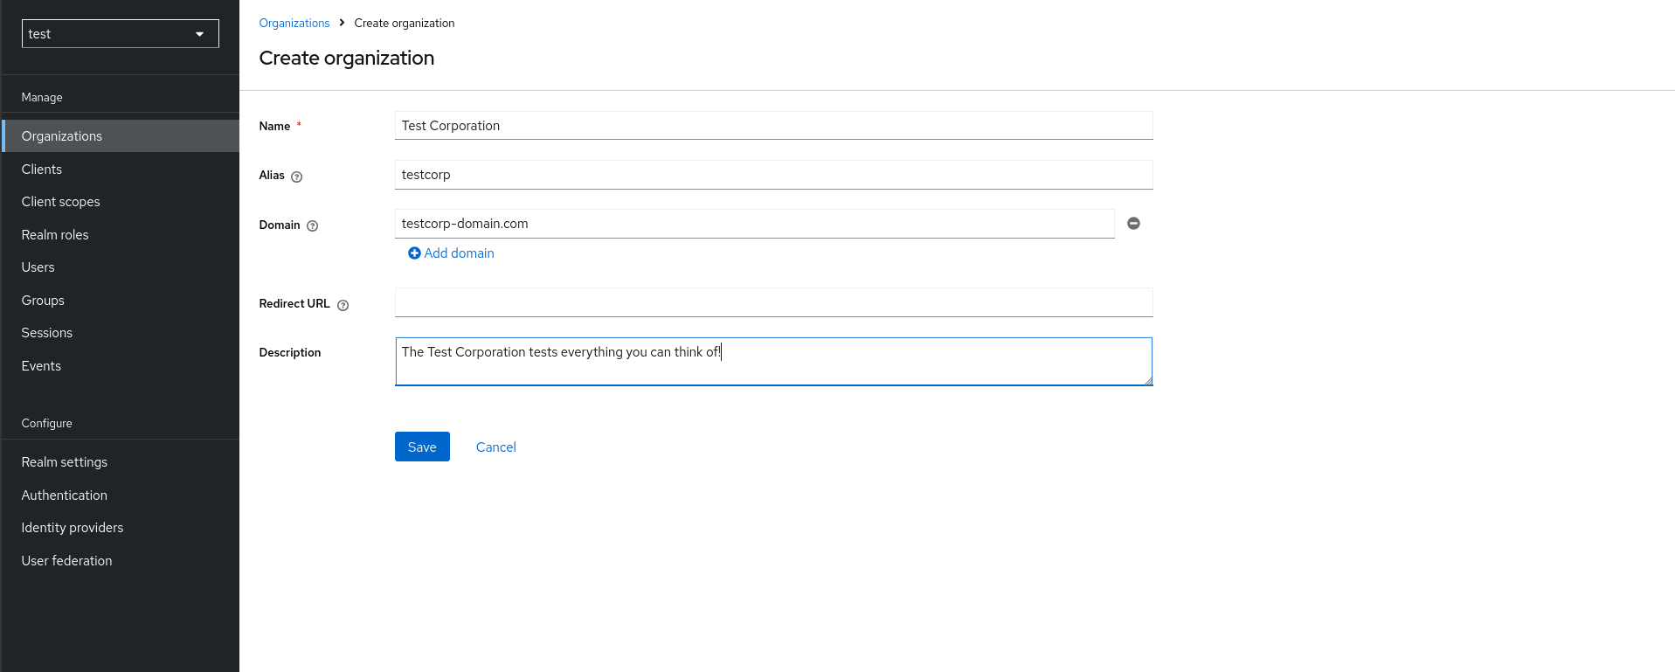
Task: Save the new organization
Action: tap(422, 447)
